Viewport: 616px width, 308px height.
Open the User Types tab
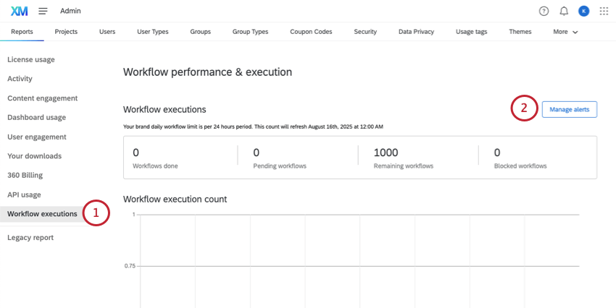point(153,32)
